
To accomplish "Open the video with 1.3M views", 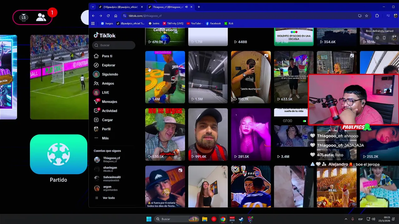I will [208, 77].
